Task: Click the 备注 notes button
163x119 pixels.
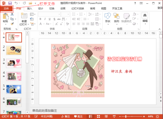Action: (65, 117)
